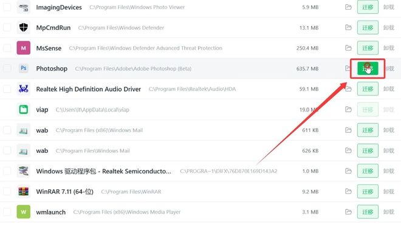Screen dimensions: 401x225
Task: Open folder location for WinRAR 7.11
Action: [x=348, y=191]
